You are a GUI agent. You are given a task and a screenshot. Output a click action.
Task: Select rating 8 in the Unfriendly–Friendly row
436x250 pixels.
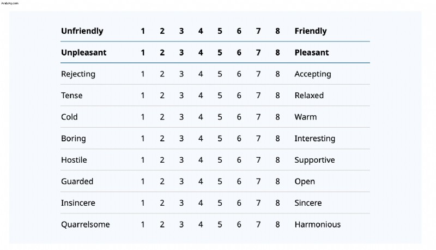277,31
